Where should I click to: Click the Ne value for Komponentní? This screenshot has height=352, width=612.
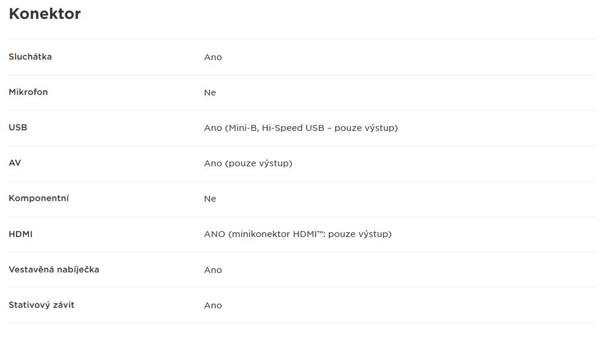tap(210, 199)
